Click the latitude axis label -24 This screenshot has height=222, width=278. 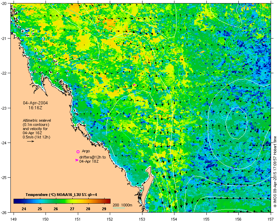coord(4,143)
